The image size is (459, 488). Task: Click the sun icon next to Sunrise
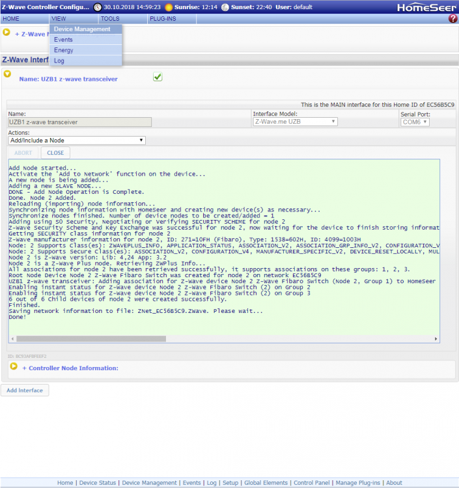pyautogui.click(x=169, y=7)
